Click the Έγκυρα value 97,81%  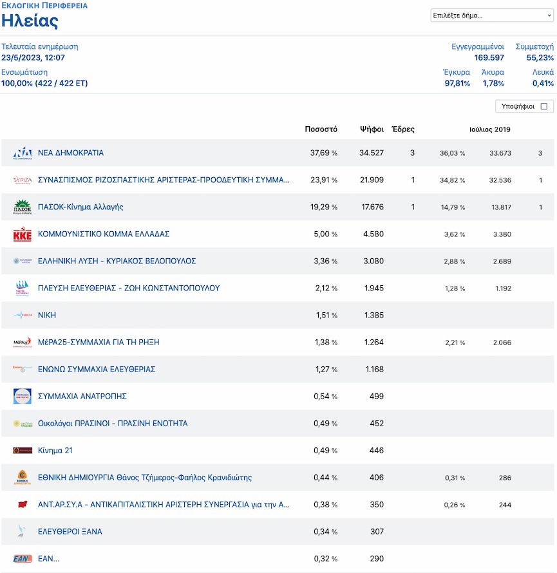(x=457, y=83)
